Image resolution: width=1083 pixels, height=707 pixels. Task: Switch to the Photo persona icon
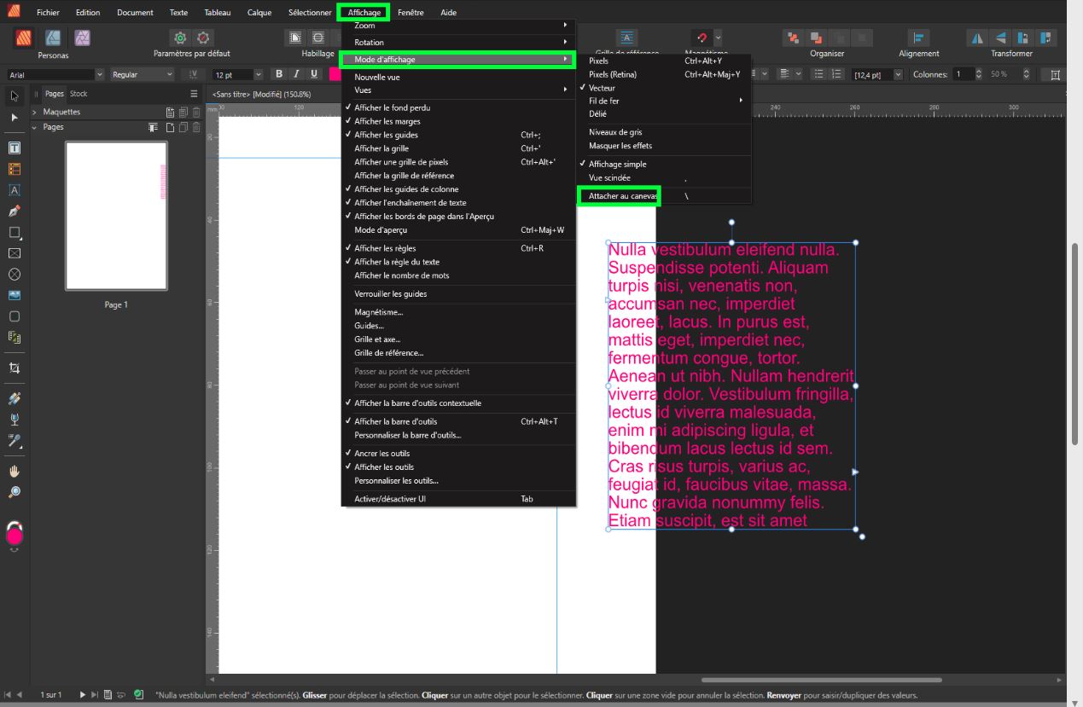pos(82,38)
